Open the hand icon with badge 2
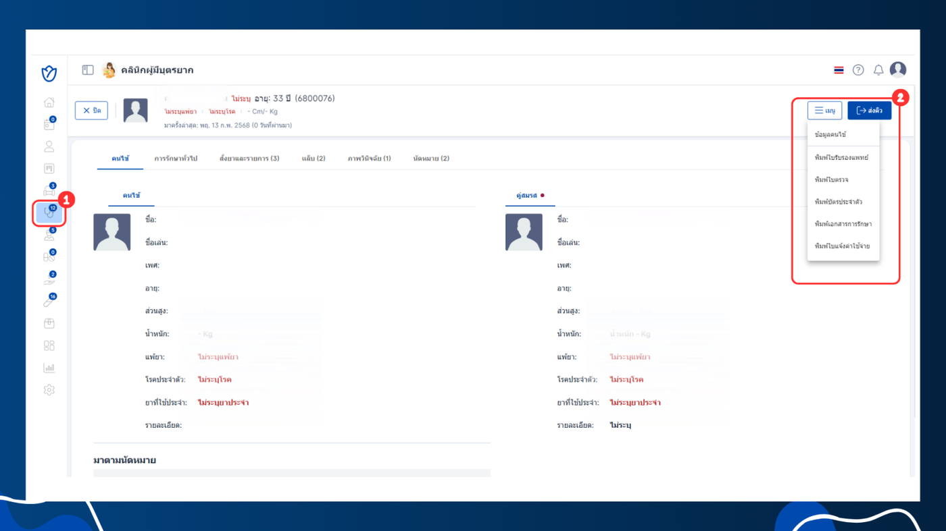946x531 pixels. [49, 279]
